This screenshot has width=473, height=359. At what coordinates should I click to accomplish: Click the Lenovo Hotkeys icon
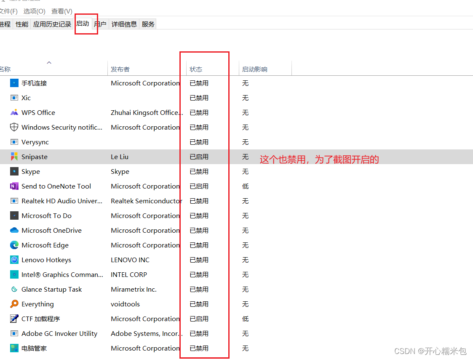[14, 260]
